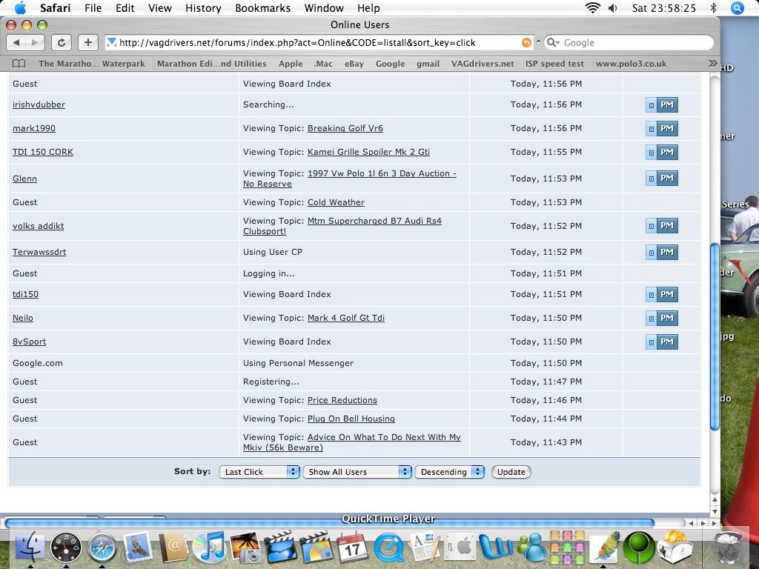Reload the page with the refresh button
The image size is (759, 569).
[x=62, y=43]
